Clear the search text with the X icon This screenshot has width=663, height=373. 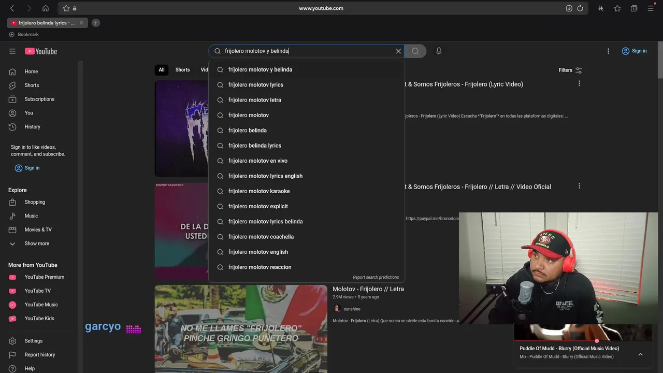(398, 51)
